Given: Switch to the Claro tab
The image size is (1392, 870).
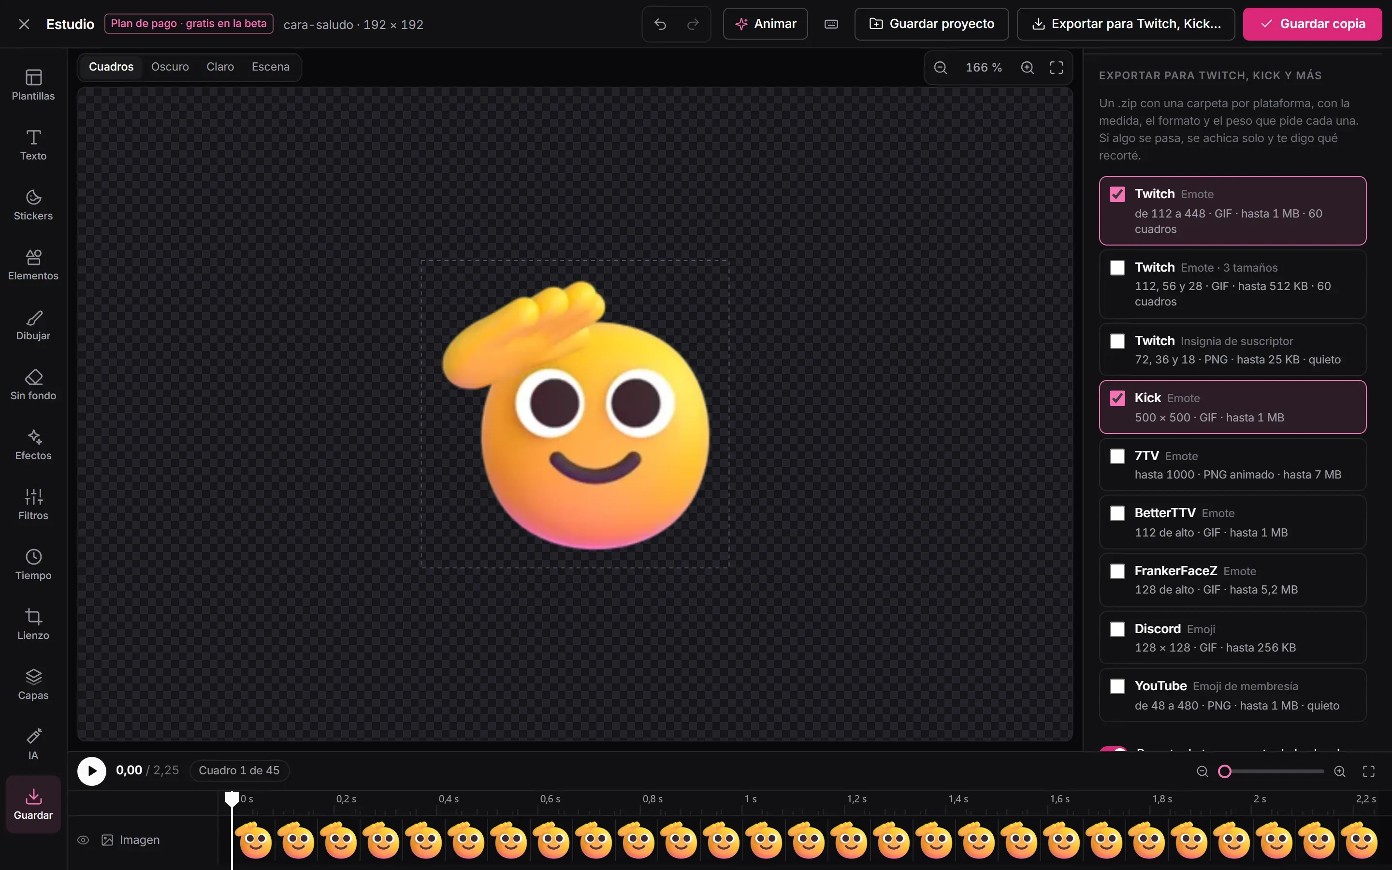Looking at the screenshot, I should pos(220,67).
